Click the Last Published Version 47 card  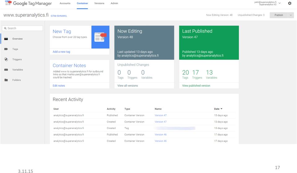point(209,43)
